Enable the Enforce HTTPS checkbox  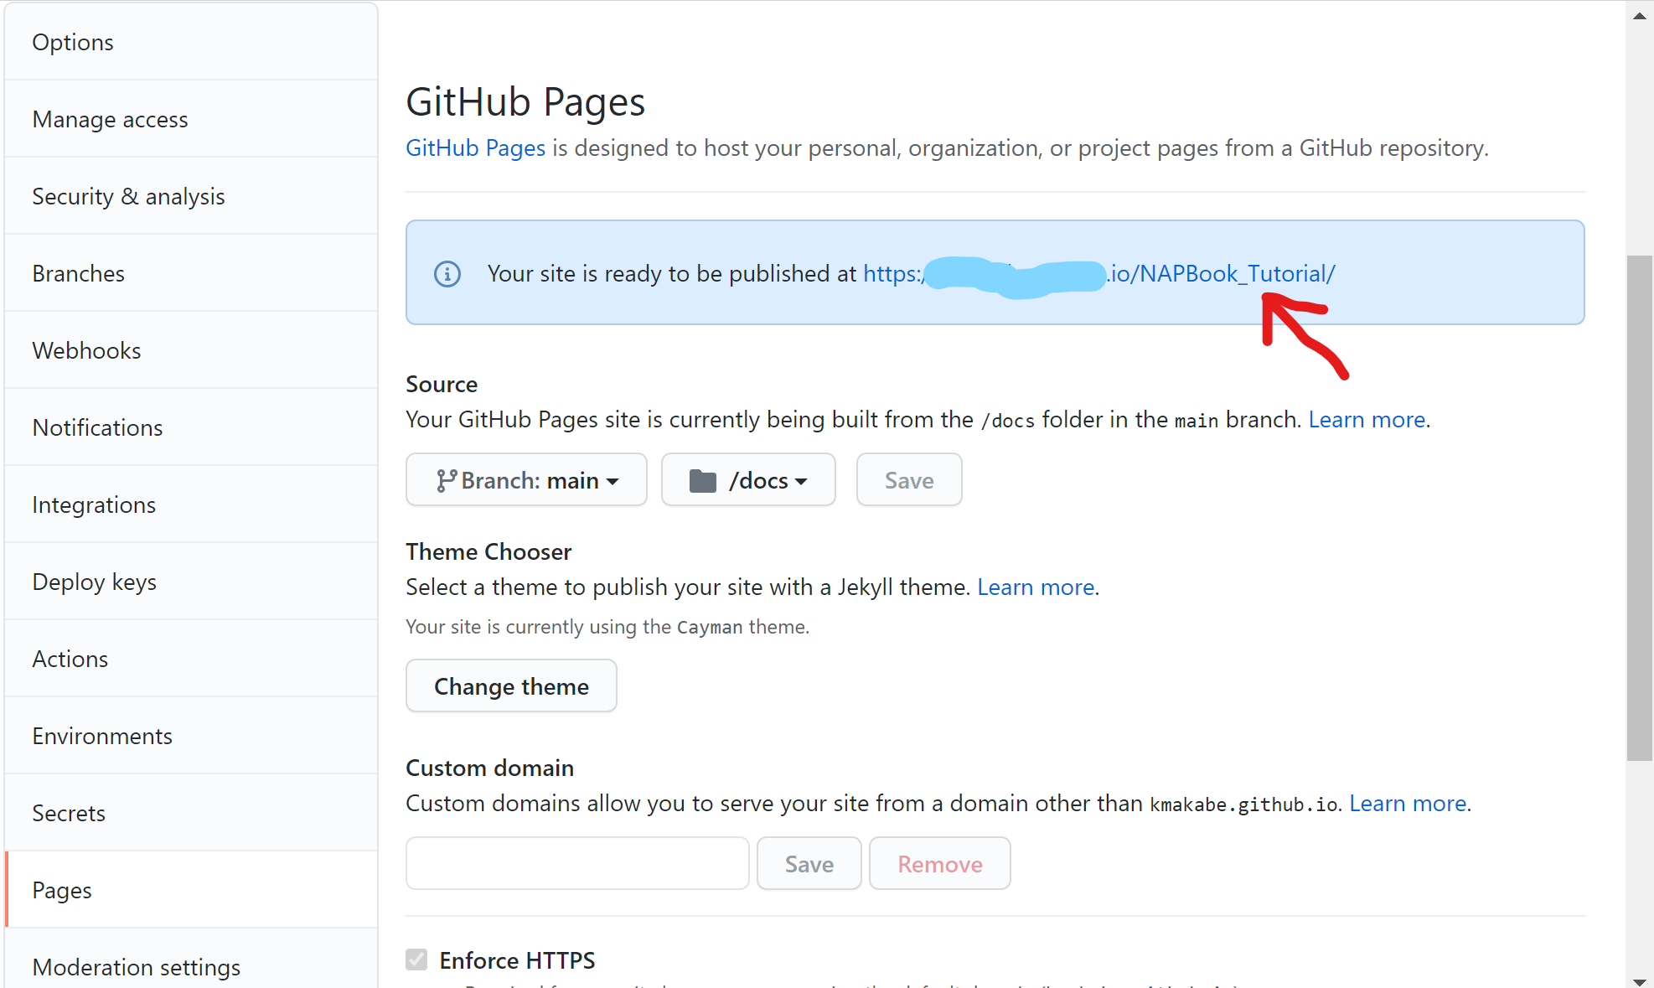click(416, 960)
